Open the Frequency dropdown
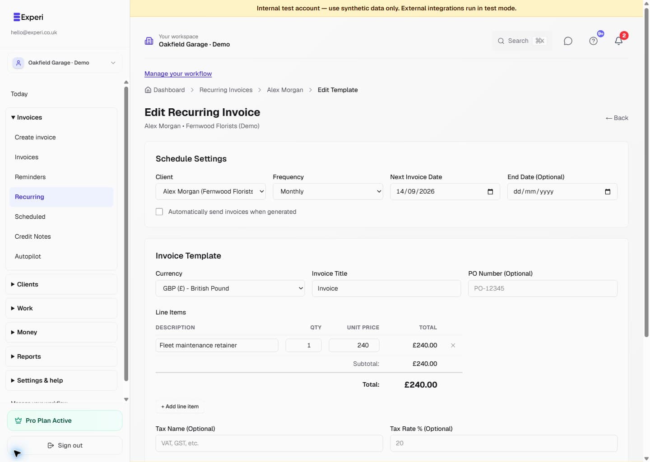Viewport: 650px width, 462px height. point(328,191)
